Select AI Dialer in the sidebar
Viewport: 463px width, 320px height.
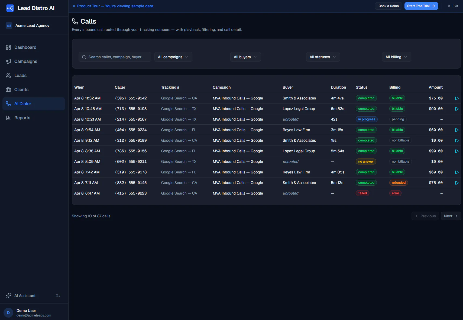click(34, 104)
